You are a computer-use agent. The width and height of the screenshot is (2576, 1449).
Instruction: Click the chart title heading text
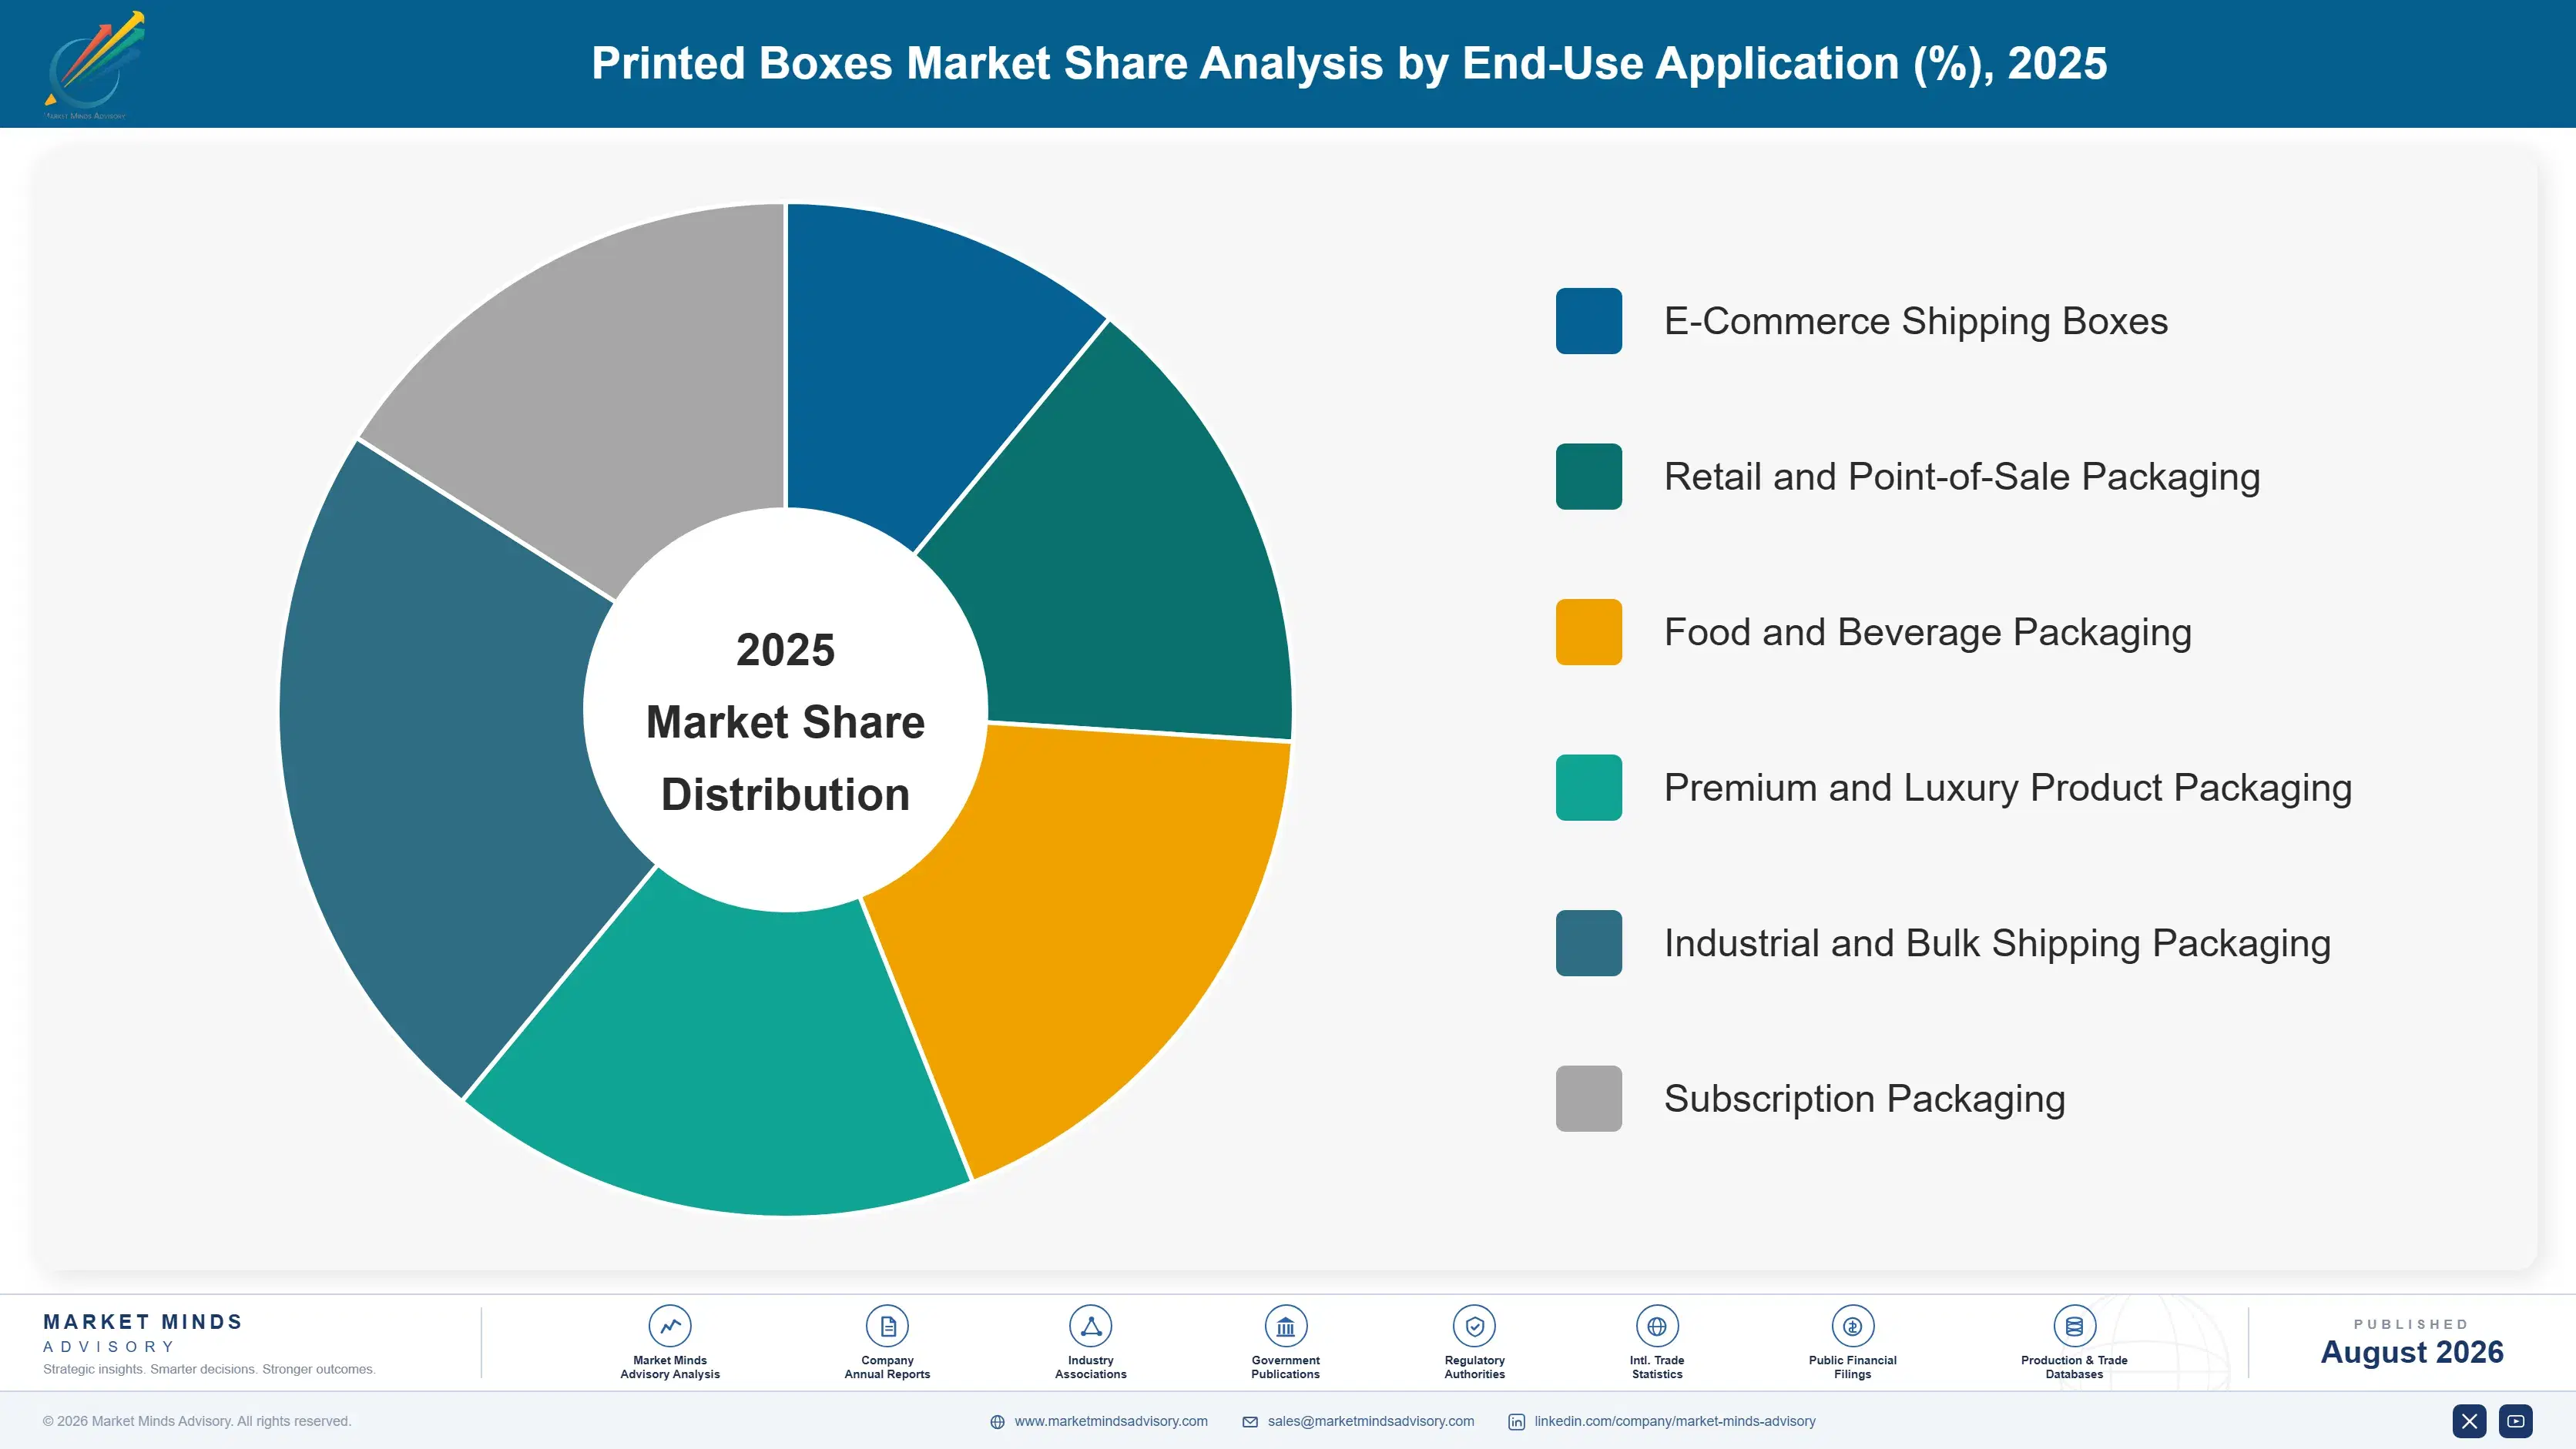click(1349, 63)
